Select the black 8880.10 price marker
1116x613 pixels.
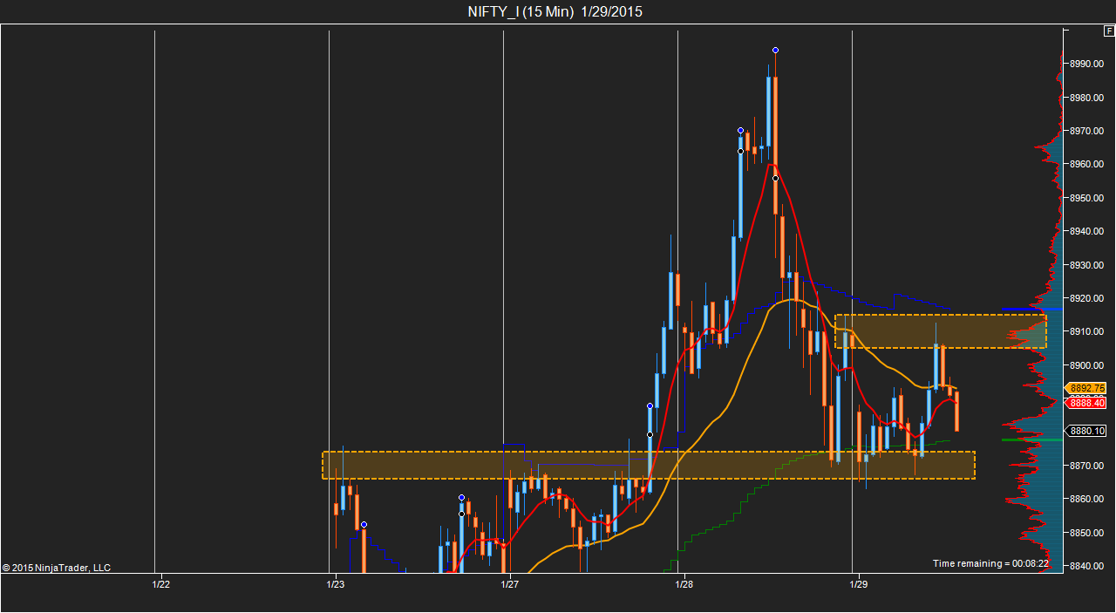1085,431
